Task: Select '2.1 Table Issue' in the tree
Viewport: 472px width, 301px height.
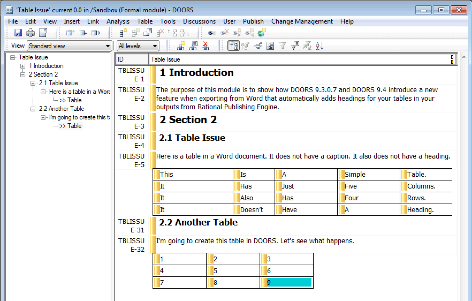Action: point(58,83)
